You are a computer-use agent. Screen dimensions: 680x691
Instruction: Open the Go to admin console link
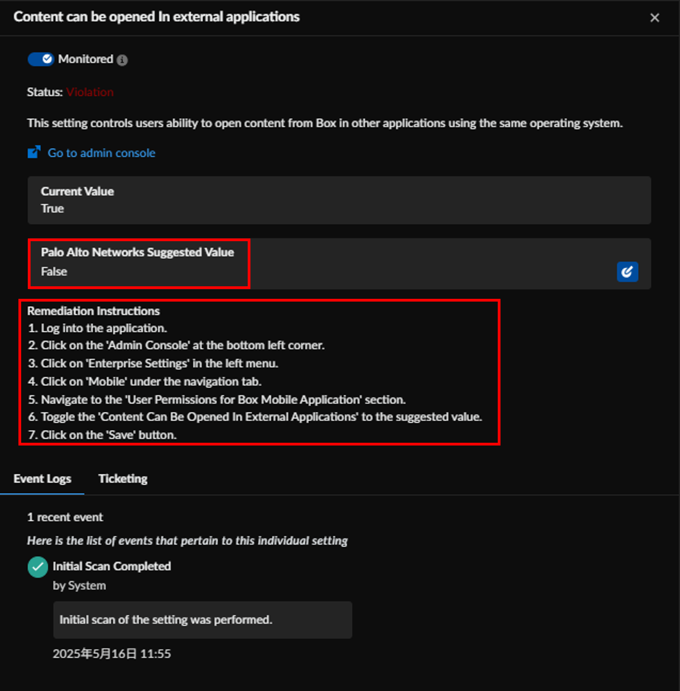101,153
